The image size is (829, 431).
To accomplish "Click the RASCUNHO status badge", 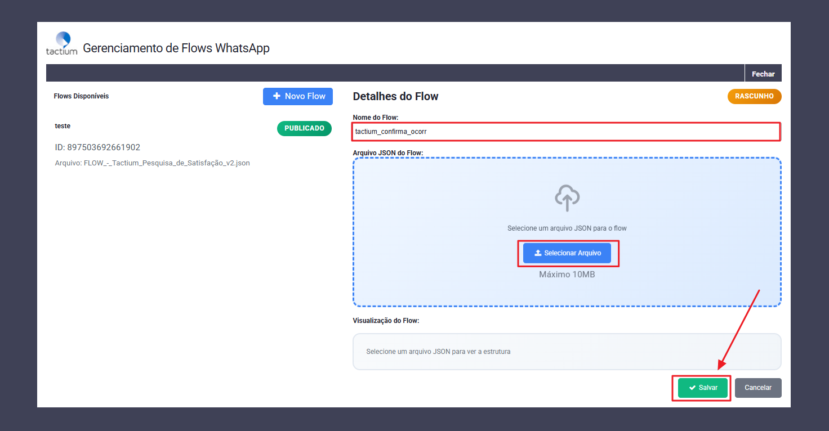I will tap(754, 96).
